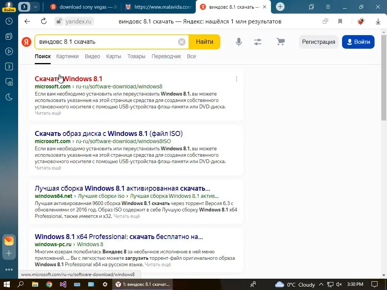Open the ladybug extension icon
Viewport: 387px width, 290px height.
[x=361, y=22]
